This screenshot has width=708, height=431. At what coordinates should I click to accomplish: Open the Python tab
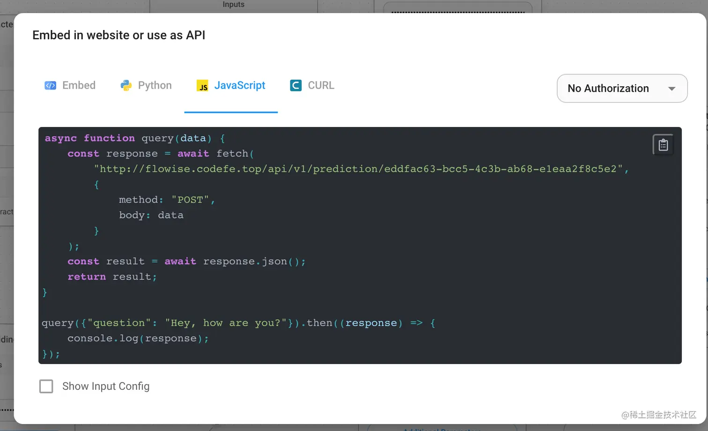(x=155, y=85)
